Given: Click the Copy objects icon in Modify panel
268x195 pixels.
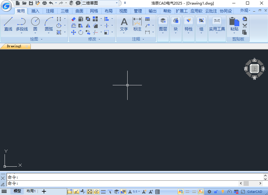Looking at the screenshot, I should tap(88, 32).
